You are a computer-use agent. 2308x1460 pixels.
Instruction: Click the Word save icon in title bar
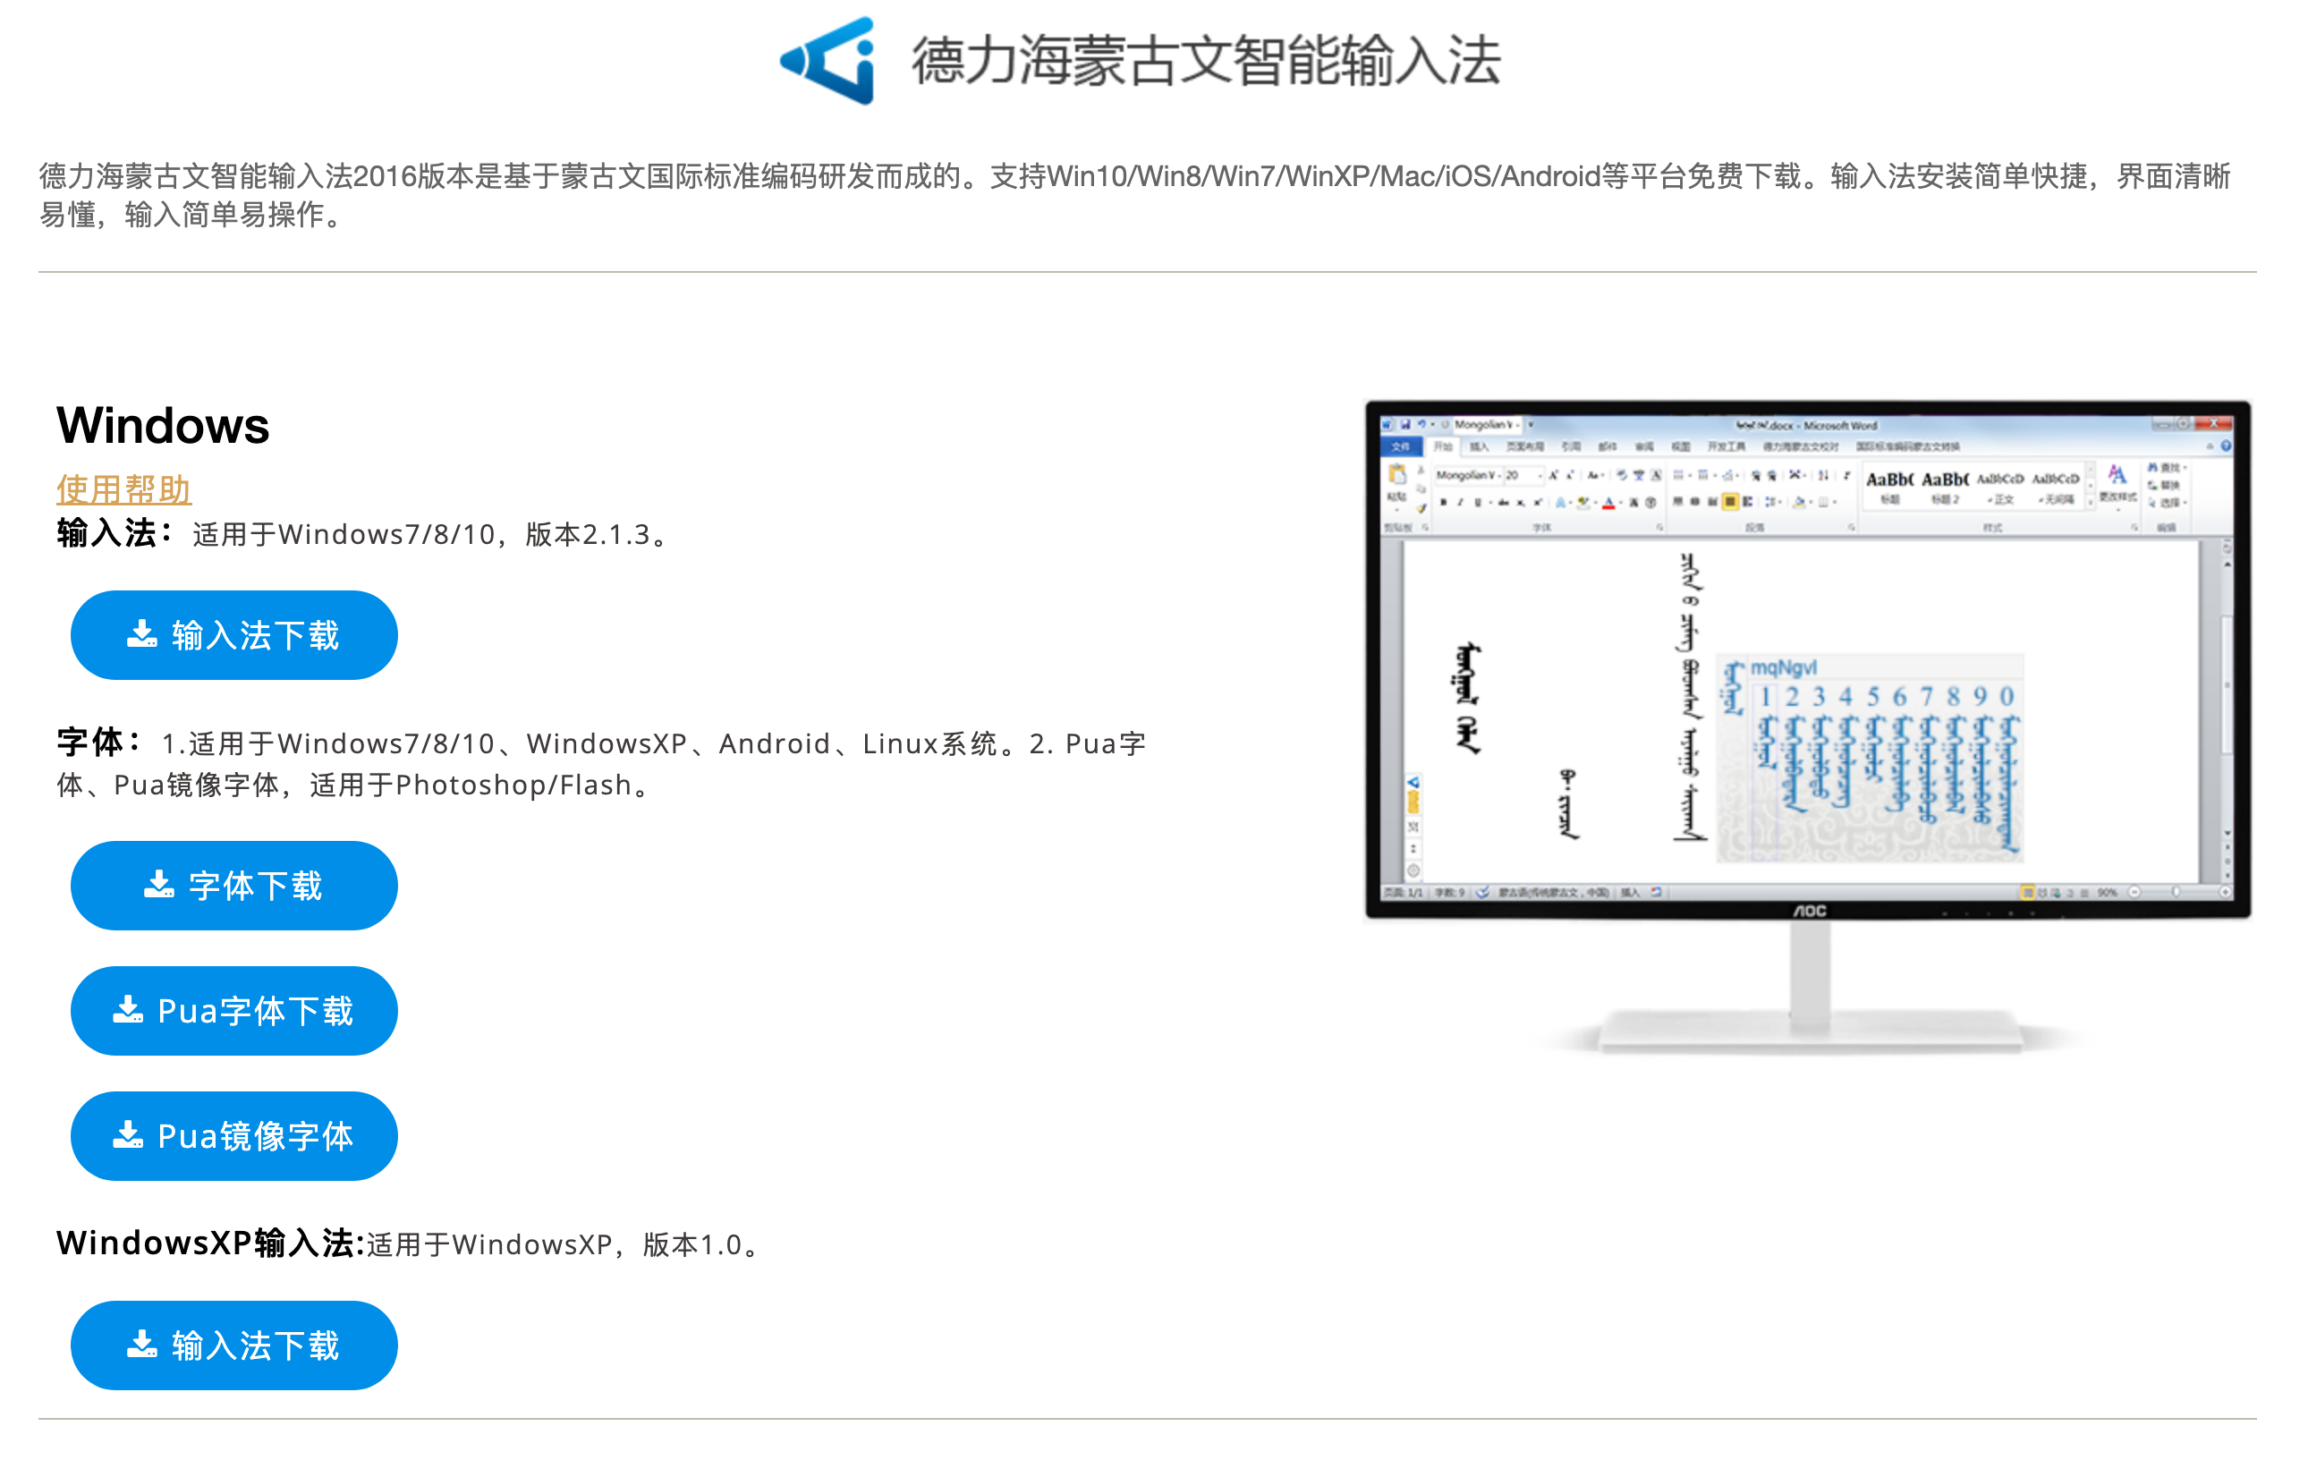point(1406,425)
